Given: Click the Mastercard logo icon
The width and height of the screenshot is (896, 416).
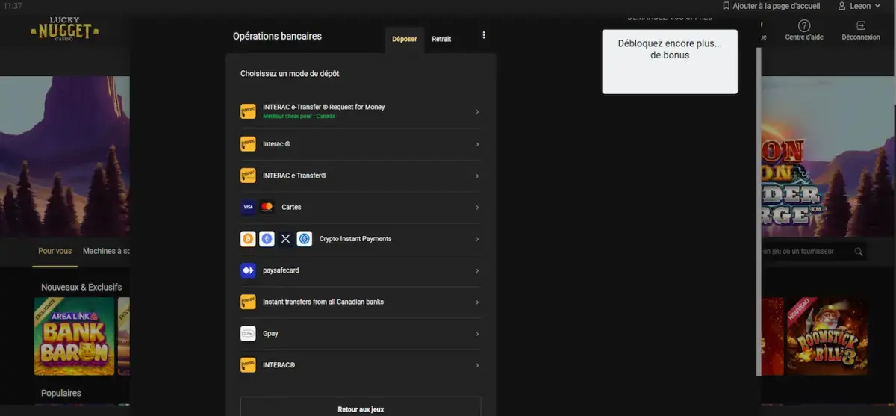Looking at the screenshot, I should pyautogui.click(x=267, y=207).
